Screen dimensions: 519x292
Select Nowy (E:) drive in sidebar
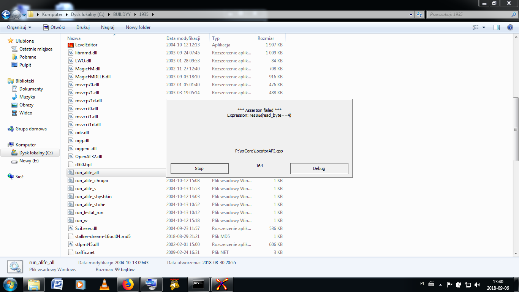(29, 161)
